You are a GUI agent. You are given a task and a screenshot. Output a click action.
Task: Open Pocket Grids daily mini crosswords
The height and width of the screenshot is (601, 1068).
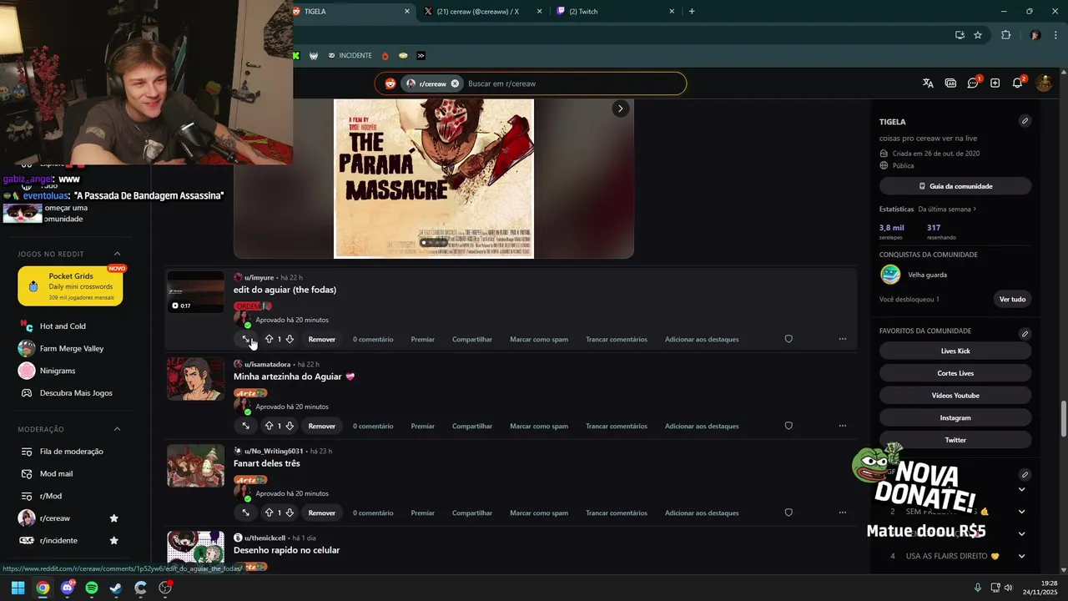click(x=70, y=286)
